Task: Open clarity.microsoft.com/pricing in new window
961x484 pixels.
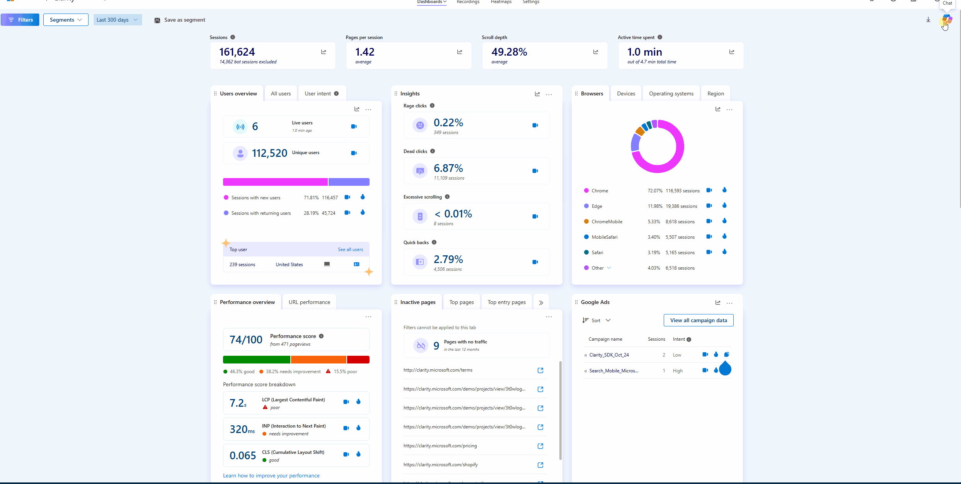Action: click(x=540, y=446)
